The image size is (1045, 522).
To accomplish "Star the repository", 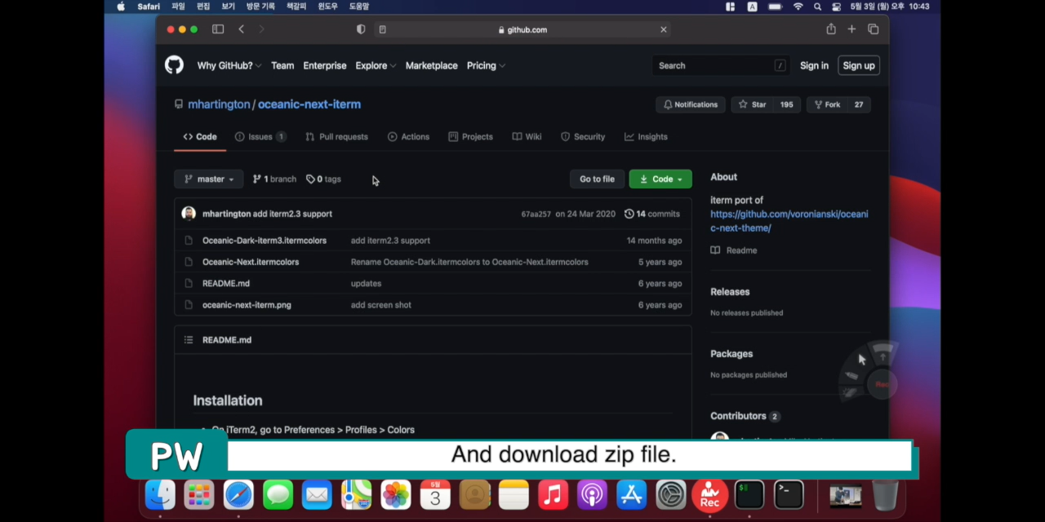I will tap(752, 104).
